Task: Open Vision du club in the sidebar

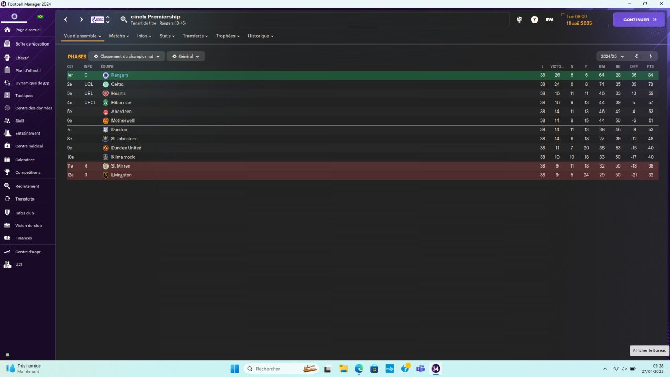Action: tap(28, 225)
